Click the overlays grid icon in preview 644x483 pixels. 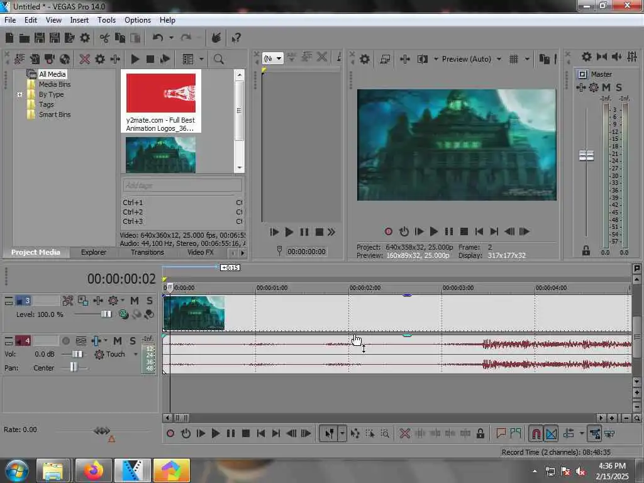[x=513, y=59]
